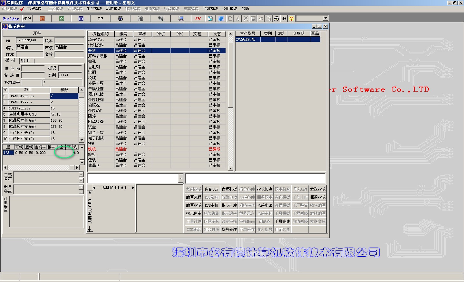Click down arrow of process list scrollbar
This screenshot has width=464, height=282.
point(230,168)
